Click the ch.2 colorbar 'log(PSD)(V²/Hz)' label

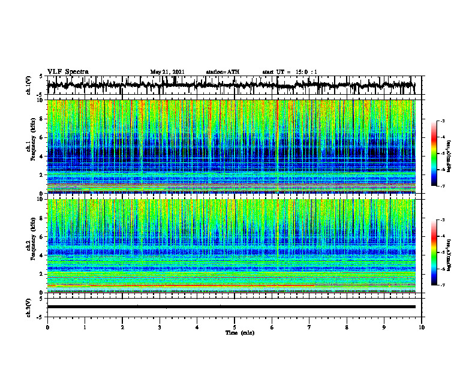449,255
